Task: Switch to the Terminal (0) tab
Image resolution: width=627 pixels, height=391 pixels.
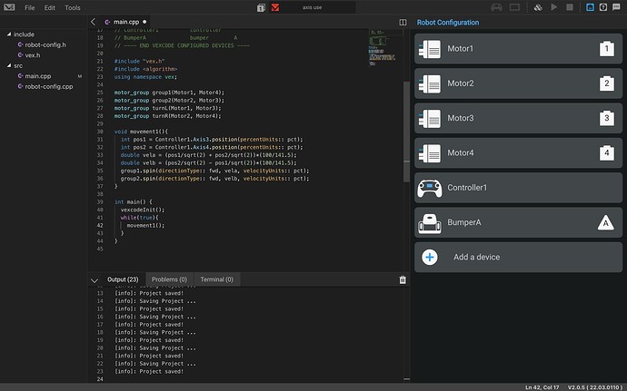Action: [x=217, y=279]
